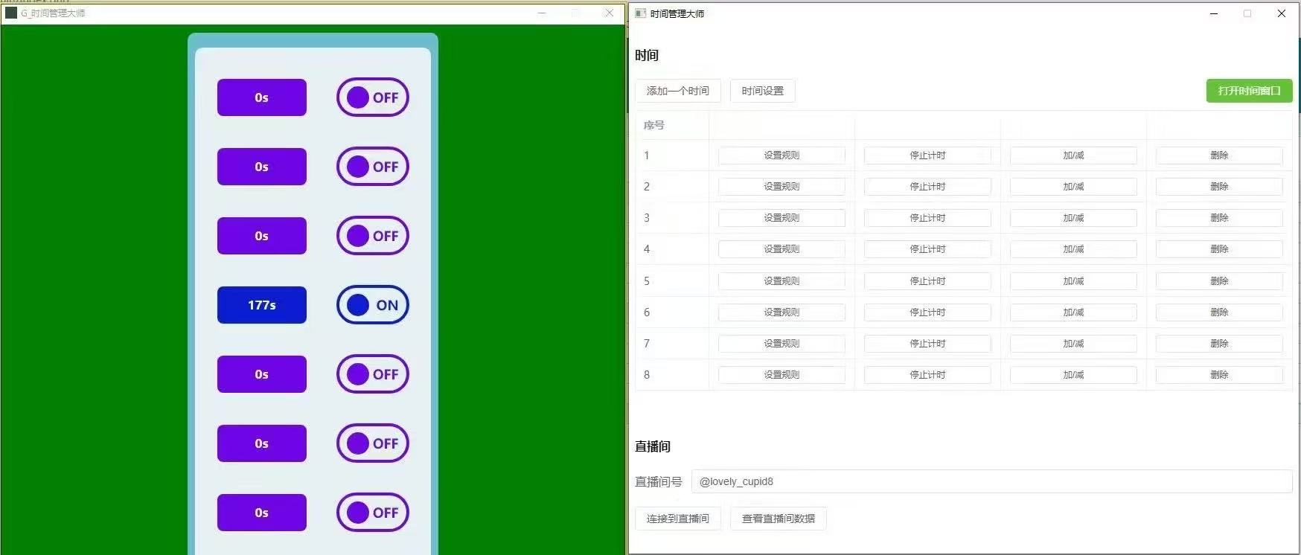Click 加/减 in row 5
The width and height of the screenshot is (1301, 555).
1073,281
